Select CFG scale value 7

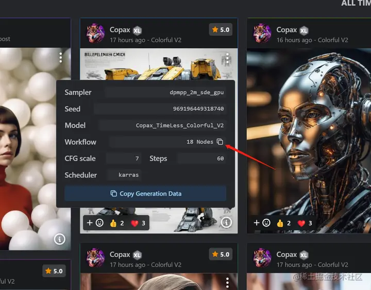point(137,158)
